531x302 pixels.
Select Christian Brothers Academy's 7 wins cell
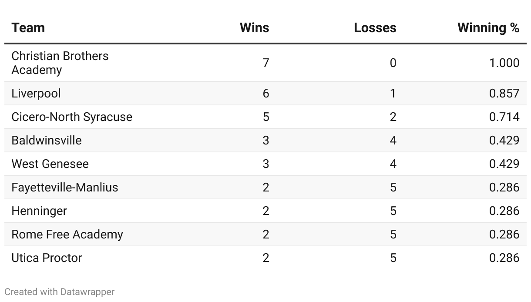click(266, 63)
